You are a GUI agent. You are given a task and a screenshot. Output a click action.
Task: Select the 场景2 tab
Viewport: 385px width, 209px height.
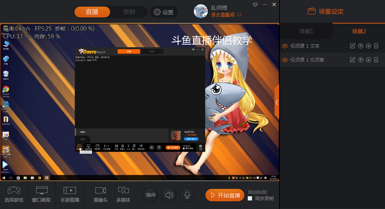[359, 31]
